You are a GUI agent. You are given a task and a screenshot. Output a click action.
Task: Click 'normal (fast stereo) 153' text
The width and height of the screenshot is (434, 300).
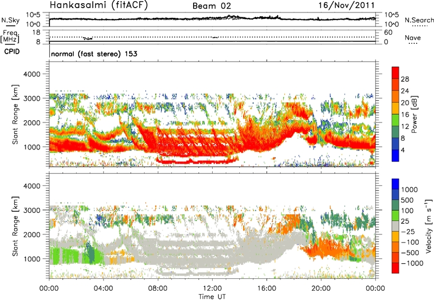pyautogui.click(x=94, y=54)
